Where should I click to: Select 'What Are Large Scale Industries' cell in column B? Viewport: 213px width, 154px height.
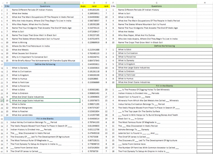click(x=46, y=100)
